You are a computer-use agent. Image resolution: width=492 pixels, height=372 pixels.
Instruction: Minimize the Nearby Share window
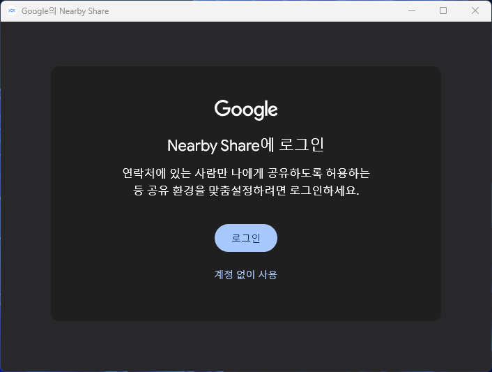(412, 10)
